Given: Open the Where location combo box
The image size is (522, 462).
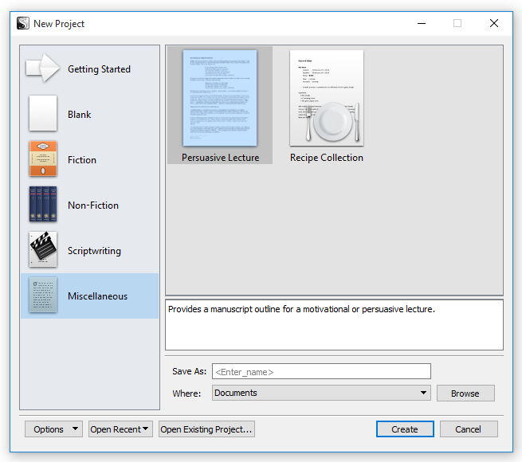Looking at the screenshot, I should [321, 393].
